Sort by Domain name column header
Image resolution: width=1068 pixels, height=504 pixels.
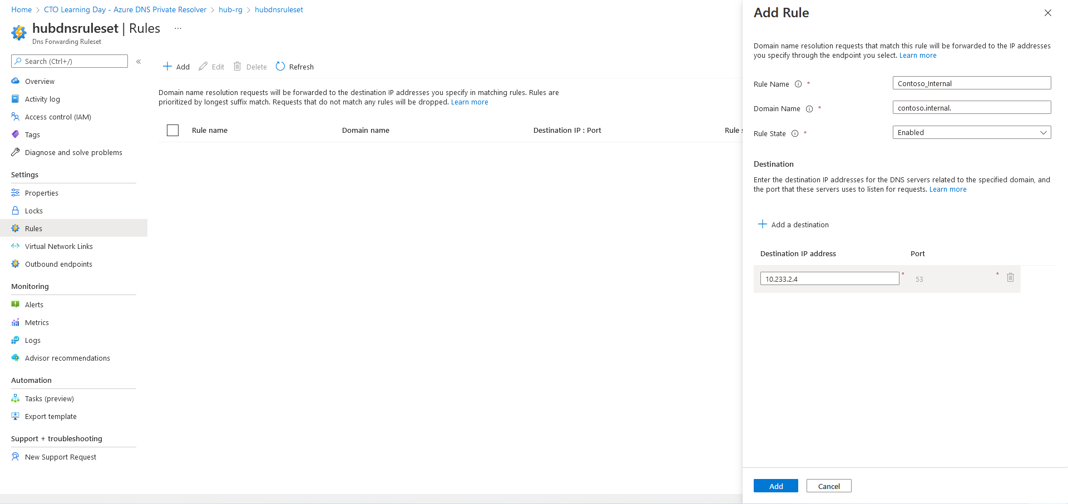tap(365, 131)
